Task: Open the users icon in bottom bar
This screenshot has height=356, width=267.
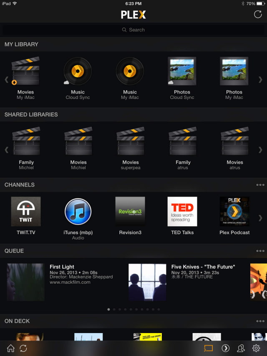Action: 241,348
